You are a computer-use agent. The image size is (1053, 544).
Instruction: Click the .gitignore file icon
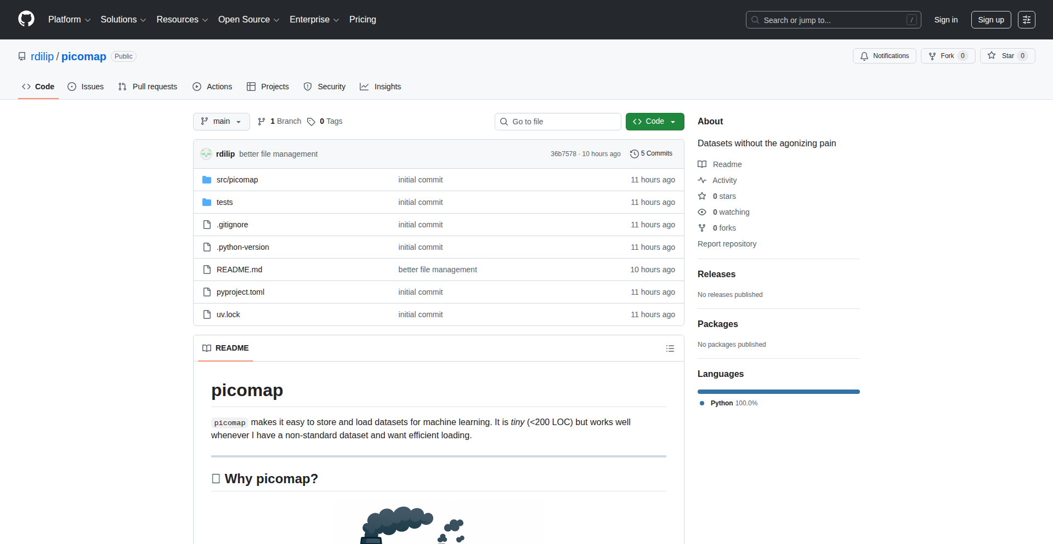(207, 225)
